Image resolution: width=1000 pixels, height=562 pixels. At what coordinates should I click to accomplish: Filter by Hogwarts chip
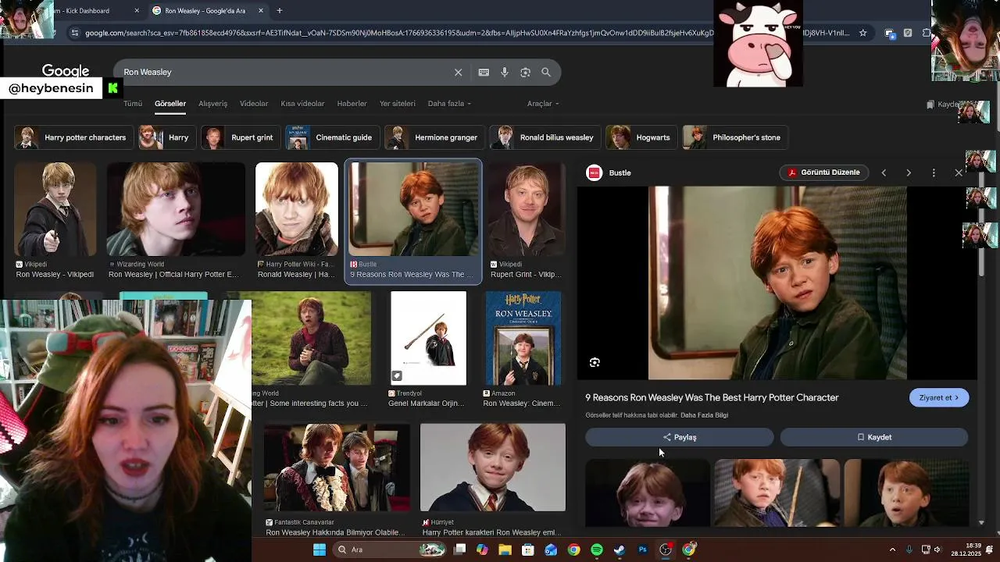641,137
